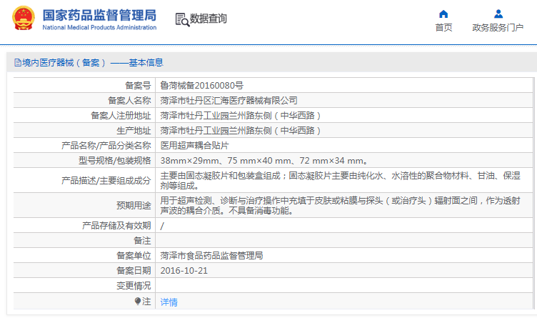The height and width of the screenshot is (323, 537).
Task: Click the specification 38mm×29mm value
Action: [x=264, y=161]
